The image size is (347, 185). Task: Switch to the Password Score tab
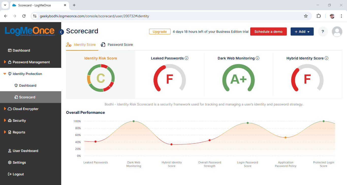117,45
